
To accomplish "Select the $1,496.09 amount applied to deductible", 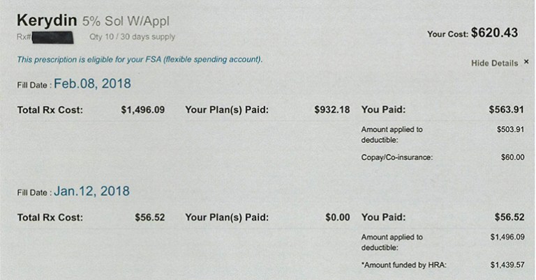I will (x=507, y=237).
